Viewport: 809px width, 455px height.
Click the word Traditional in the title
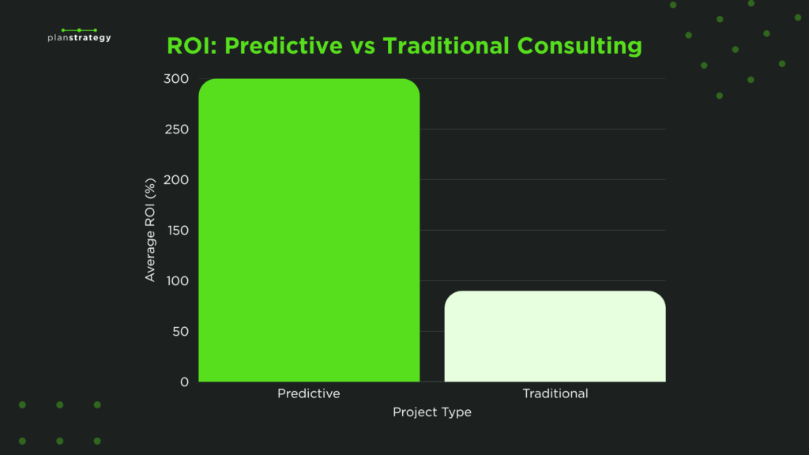(x=446, y=46)
